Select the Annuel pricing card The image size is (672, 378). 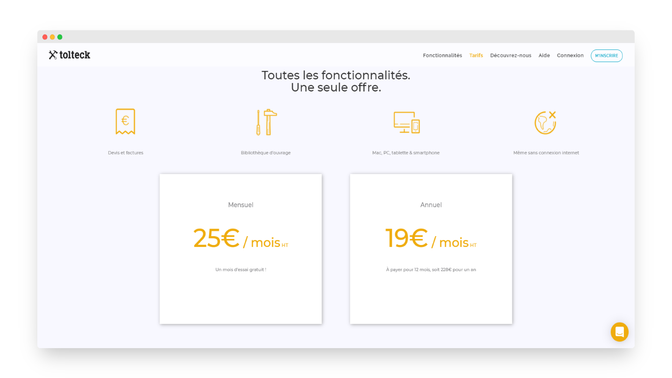[x=431, y=249]
